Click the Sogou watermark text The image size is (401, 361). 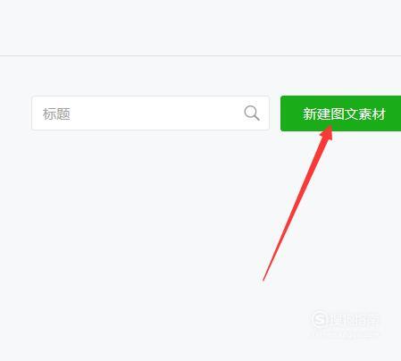click(355, 320)
